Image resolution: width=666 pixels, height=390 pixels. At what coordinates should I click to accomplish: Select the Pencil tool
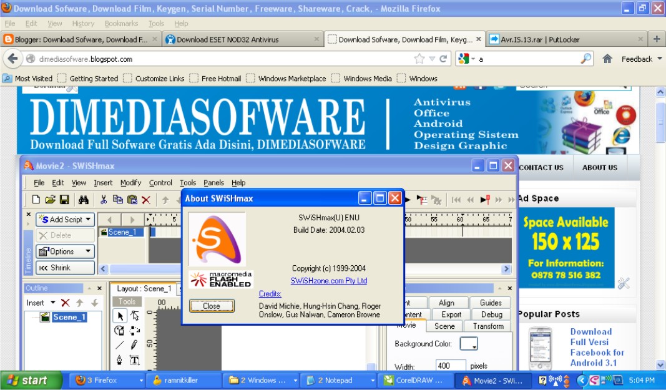point(135,346)
